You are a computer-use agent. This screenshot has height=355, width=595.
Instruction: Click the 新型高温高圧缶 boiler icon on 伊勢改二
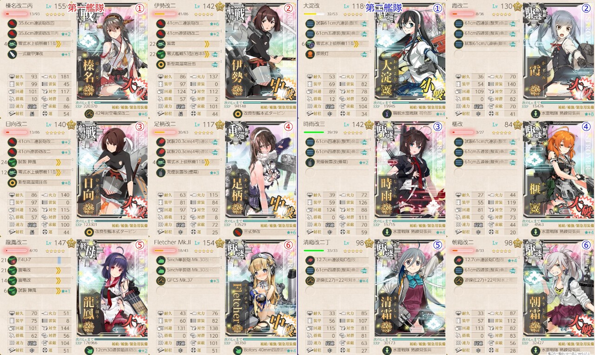pyautogui.click(x=161, y=64)
